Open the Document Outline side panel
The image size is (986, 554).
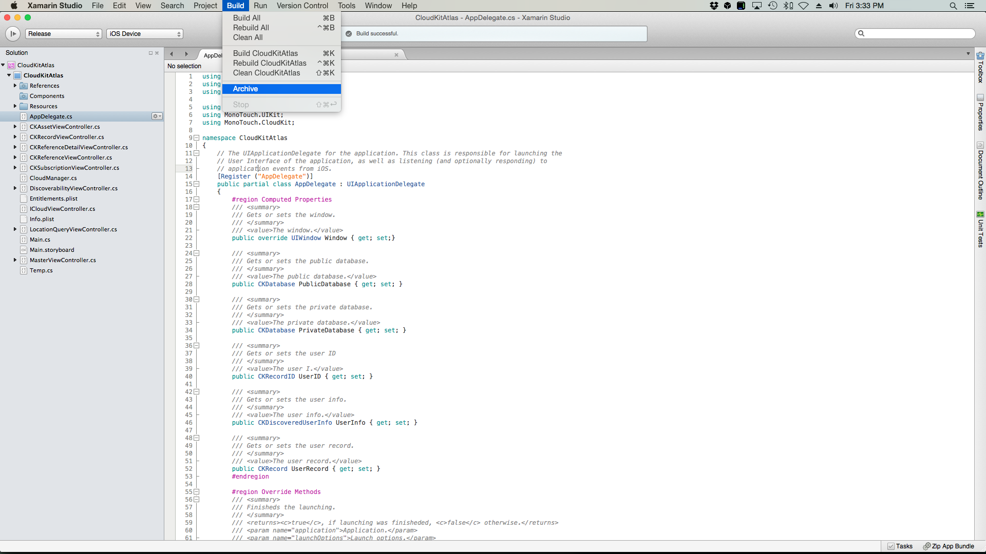click(980, 171)
